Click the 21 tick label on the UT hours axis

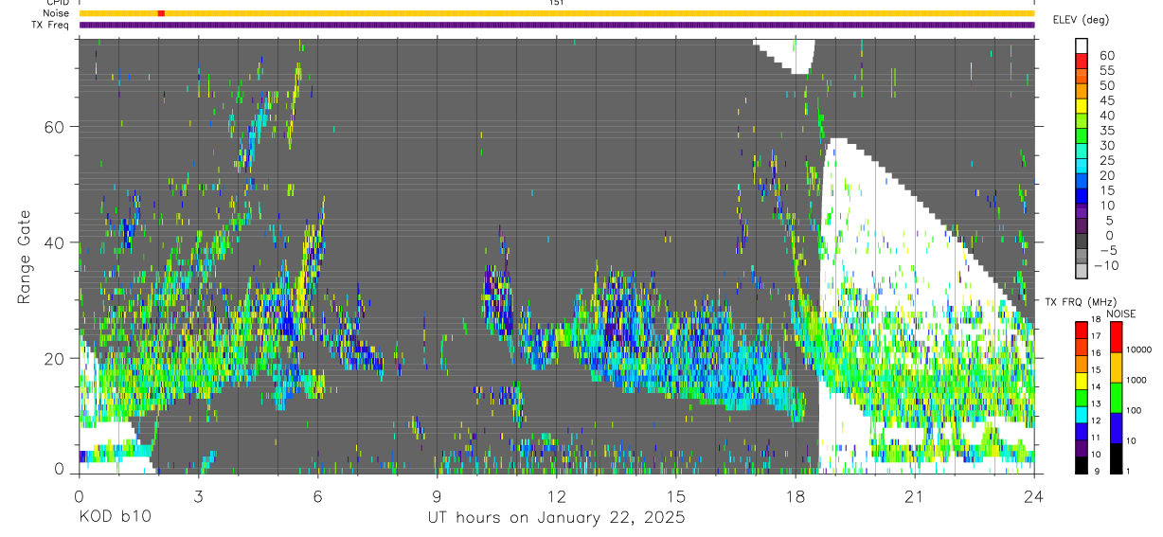click(x=914, y=496)
